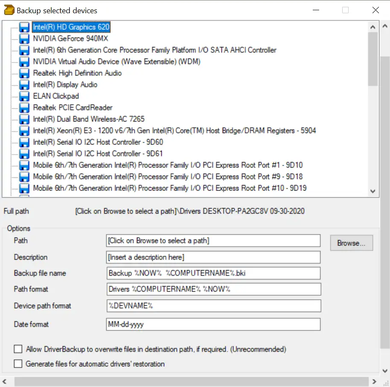Select PCI Express Root Port #1 - 9D10
This screenshot has height=387, width=390.
168,165
